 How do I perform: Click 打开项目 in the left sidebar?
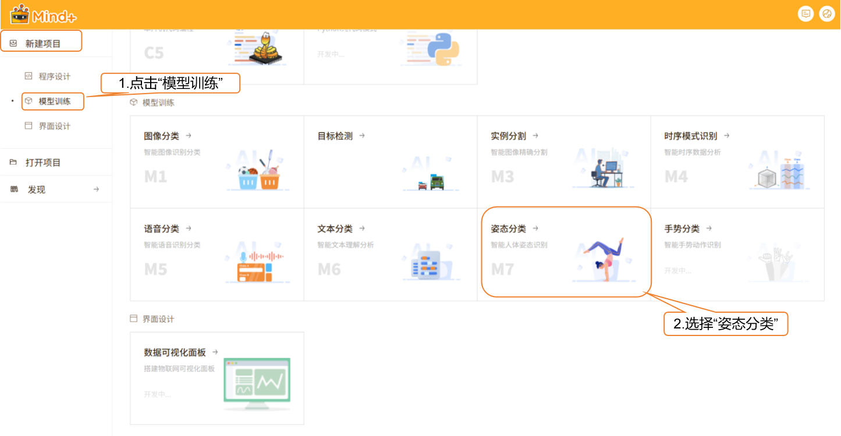42,163
